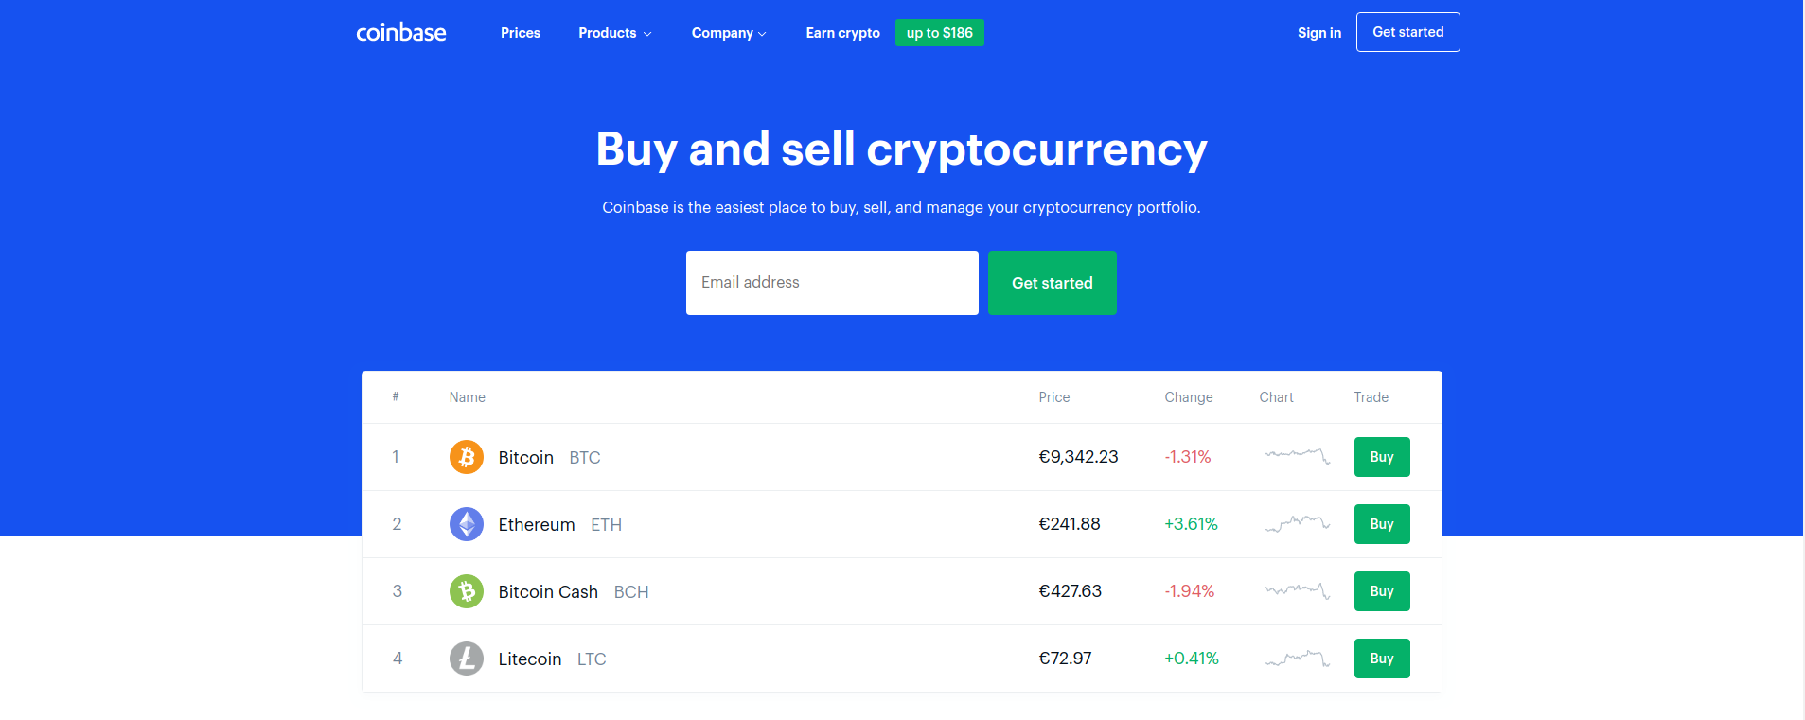Expand the Products dropdown menu
The height and width of the screenshot is (720, 1805).
(614, 33)
